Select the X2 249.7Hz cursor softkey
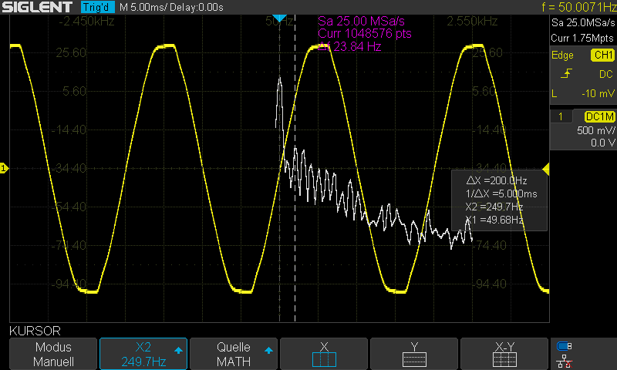Viewport: 617px width, 370px height. [143, 354]
